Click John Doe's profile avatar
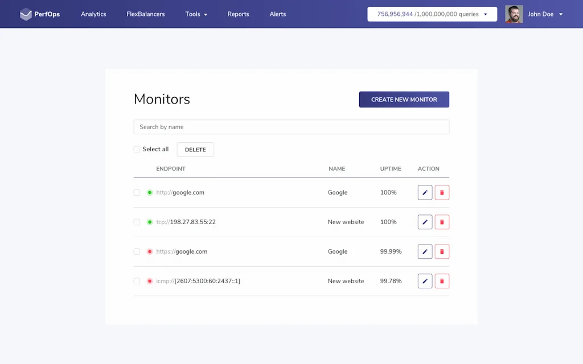Image resolution: width=583 pixels, height=364 pixels. [x=514, y=14]
